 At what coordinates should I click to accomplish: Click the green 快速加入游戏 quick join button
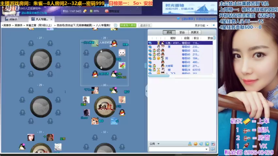click(128, 25)
